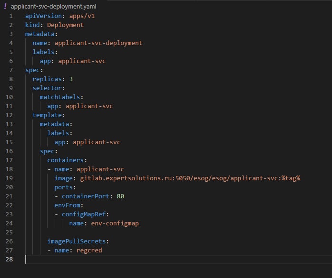Click the value 'apps/v1'
This screenshot has width=332, height=278.
point(82,16)
